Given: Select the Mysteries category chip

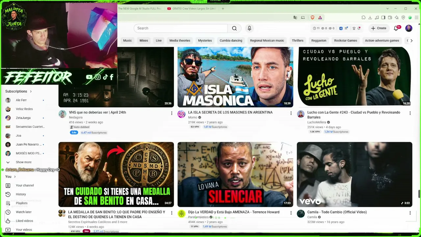Looking at the screenshot, I should [205, 40].
